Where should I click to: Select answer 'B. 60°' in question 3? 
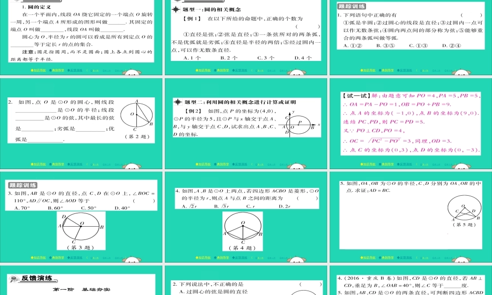pyautogui.click(x=56, y=208)
